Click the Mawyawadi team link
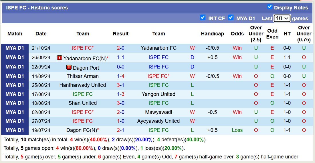 pos(158,112)
